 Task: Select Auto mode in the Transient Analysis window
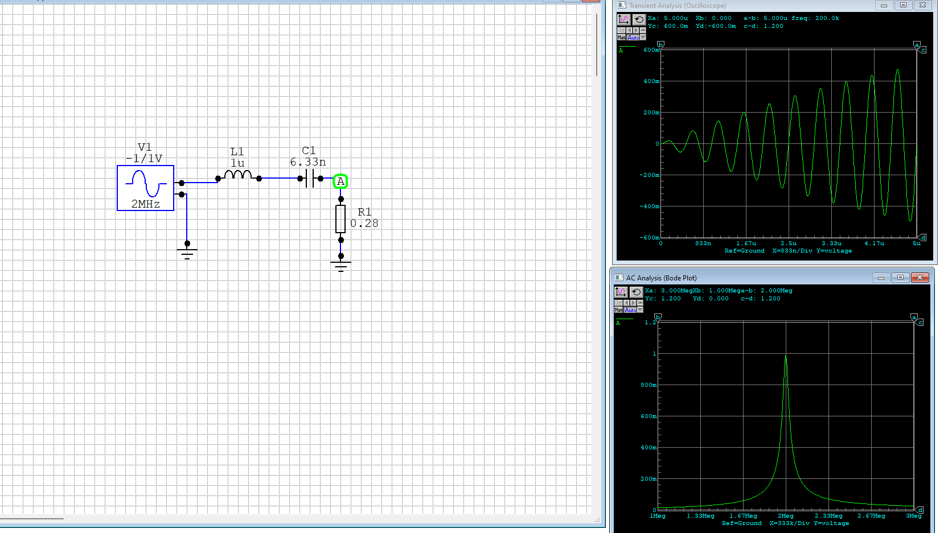[633, 38]
